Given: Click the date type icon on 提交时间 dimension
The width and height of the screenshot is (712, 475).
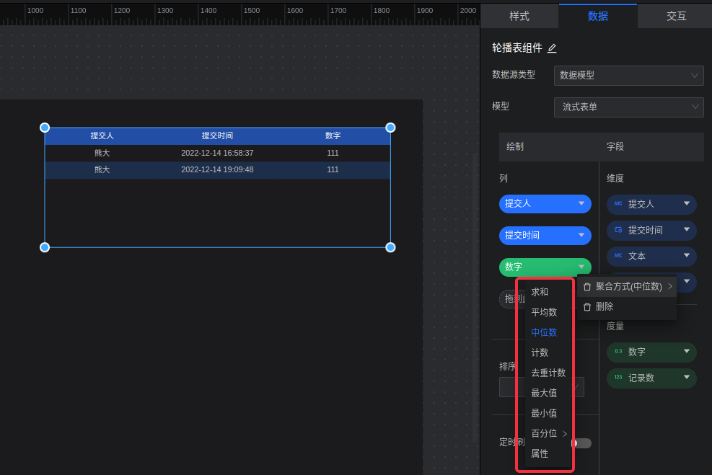Looking at the screenshot, I should click(617, 230).
